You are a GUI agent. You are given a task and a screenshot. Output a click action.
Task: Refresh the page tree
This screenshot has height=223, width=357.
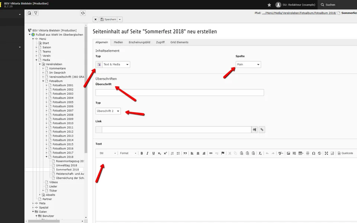click(83, 13)
